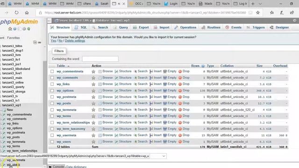299x168 pixels.
Task: Click the browser address bar
Action: point(145,13)
